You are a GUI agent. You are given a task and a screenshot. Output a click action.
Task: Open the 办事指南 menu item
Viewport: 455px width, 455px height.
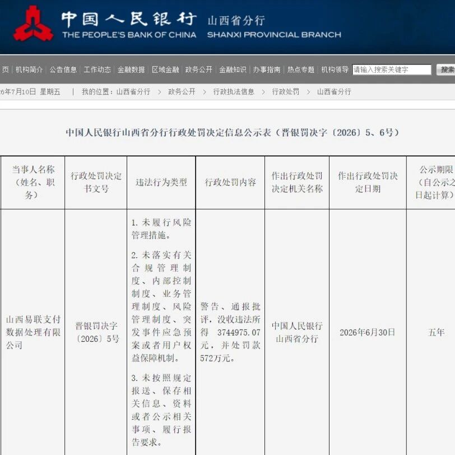tap(267, 69)
